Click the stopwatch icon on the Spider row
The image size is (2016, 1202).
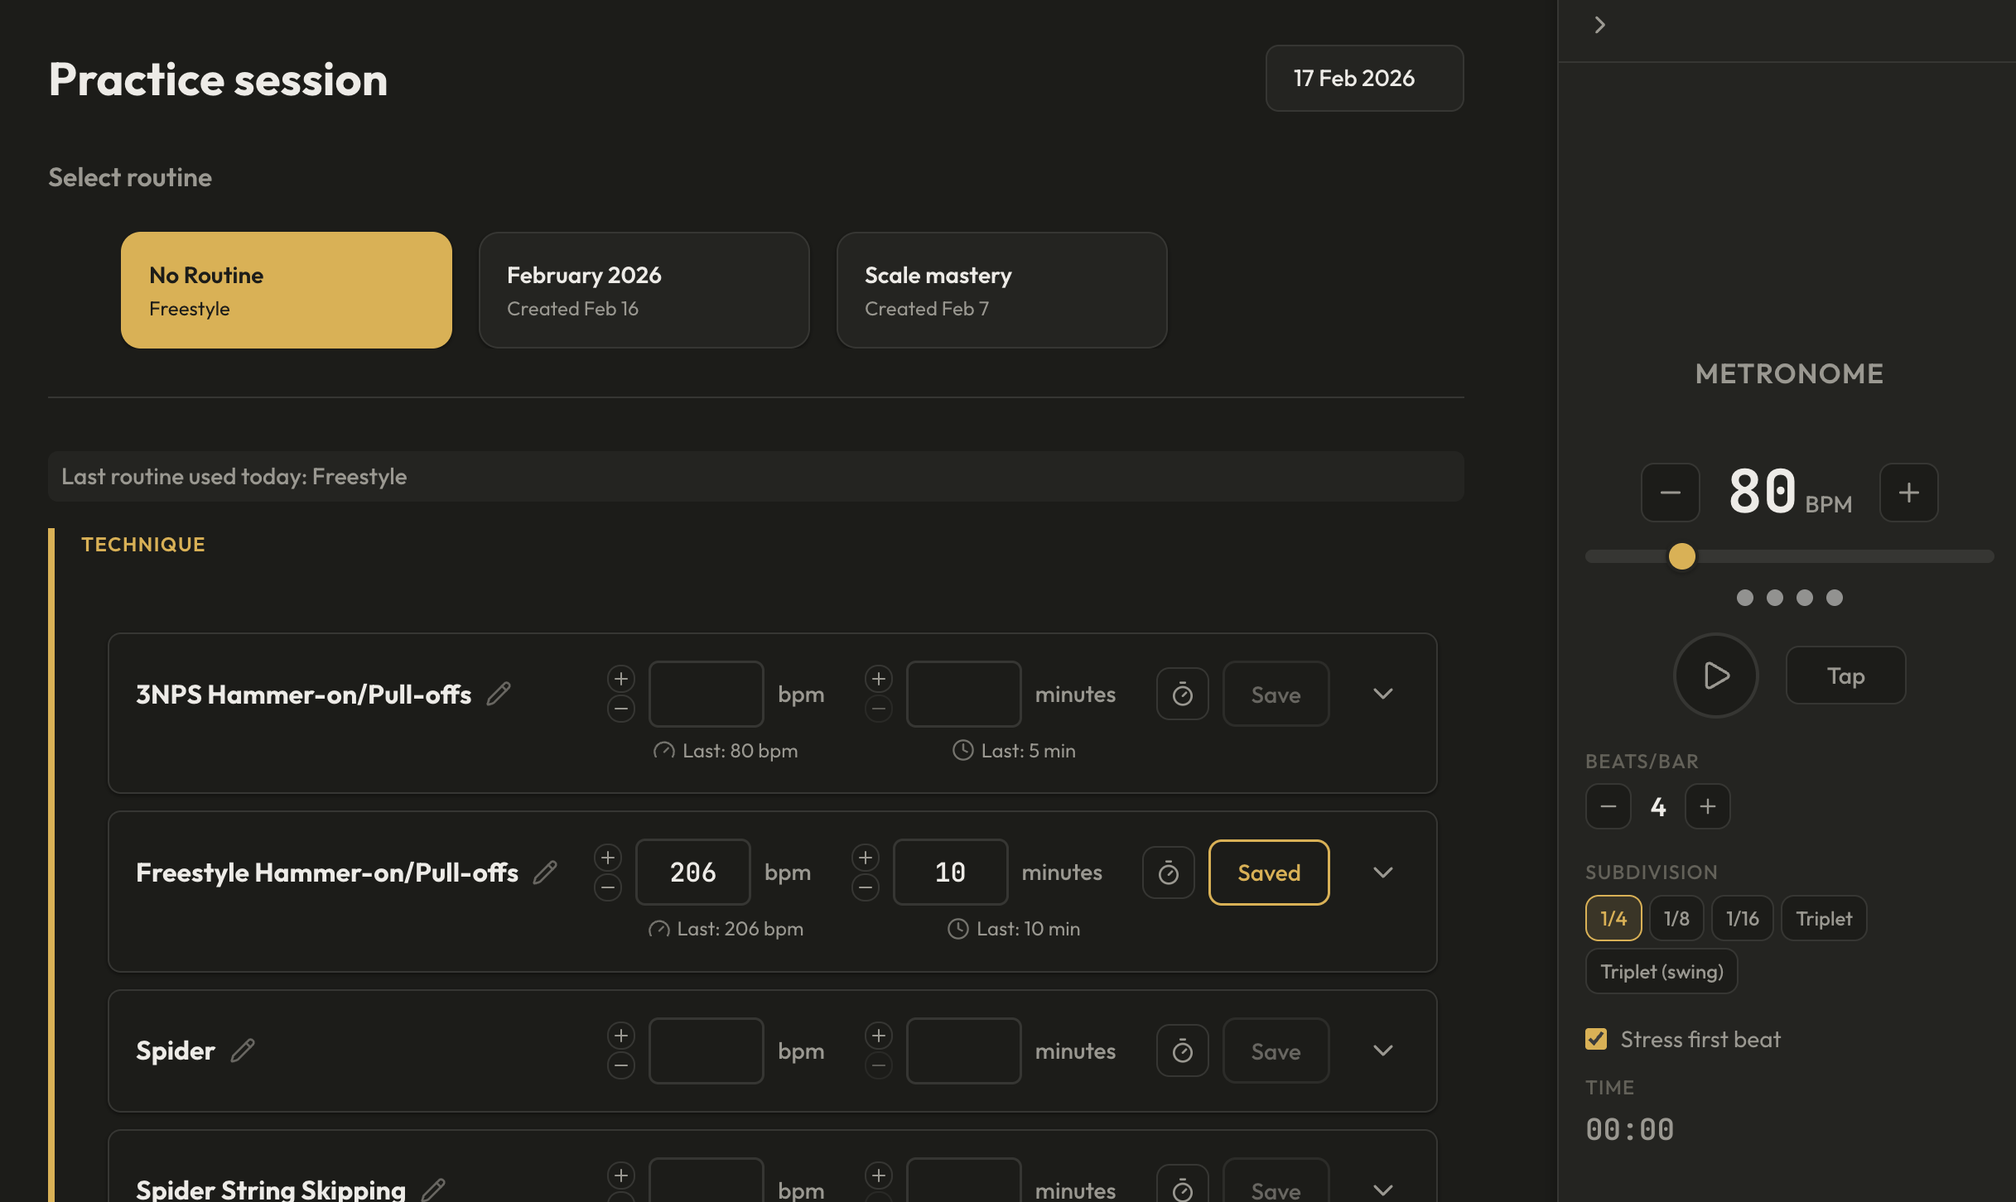pos(1182,1051)
